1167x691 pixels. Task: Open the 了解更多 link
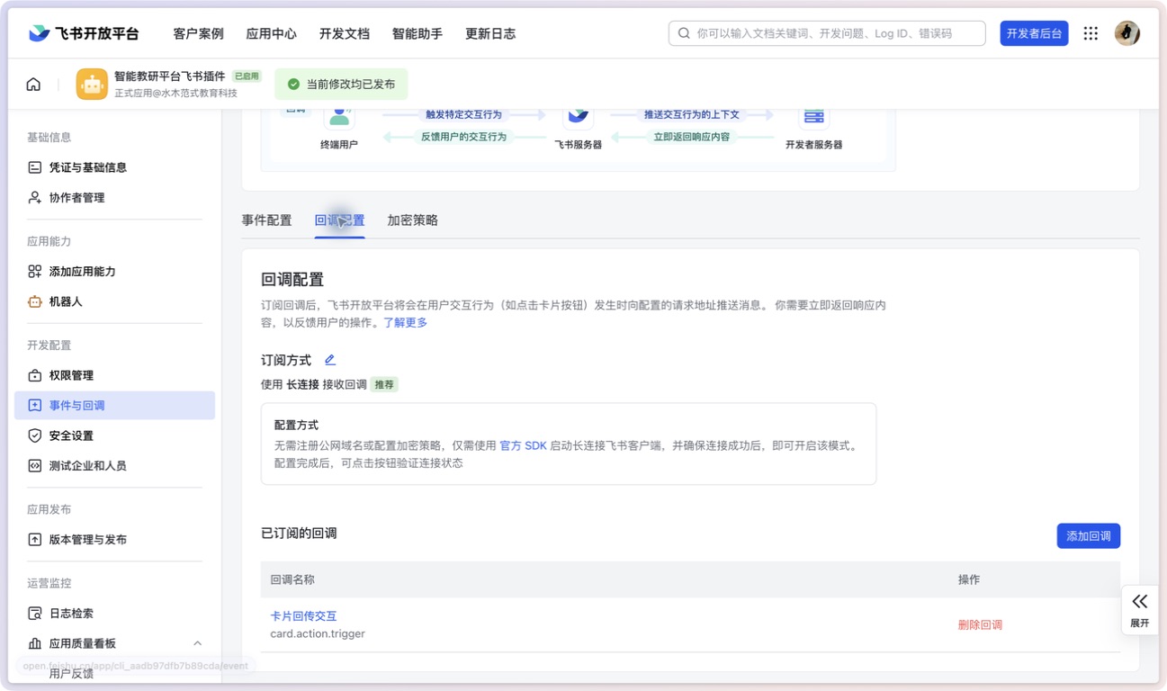click(x=405, y=322)
